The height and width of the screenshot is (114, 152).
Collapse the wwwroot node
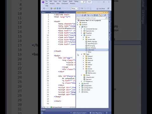pos(81,35)
